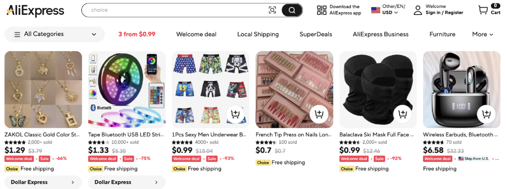Viewport: 507px width, 189px height.
Task: Go to Local Shipping section
Action: tap(258, 34)
